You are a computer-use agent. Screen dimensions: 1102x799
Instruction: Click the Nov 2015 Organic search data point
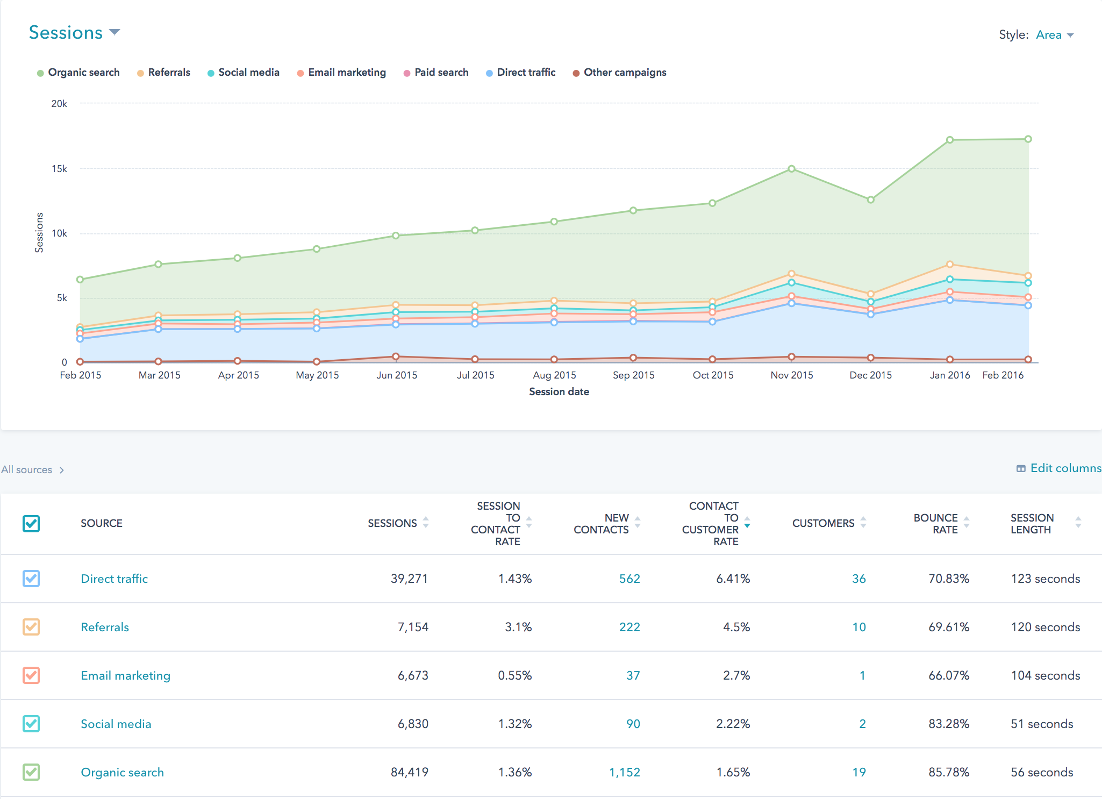click(791, 168)
